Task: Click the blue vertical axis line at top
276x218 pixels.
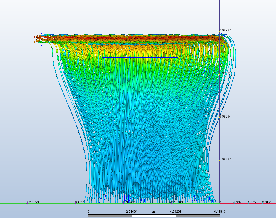Action: pos(220,12)
